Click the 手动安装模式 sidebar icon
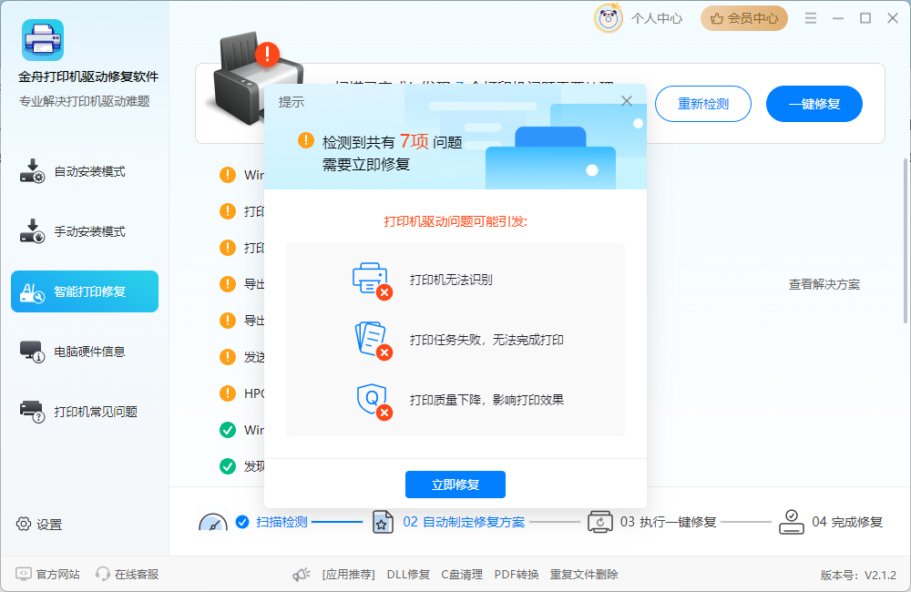This screenshot has height=592, width=911. (x=32, y=231)
